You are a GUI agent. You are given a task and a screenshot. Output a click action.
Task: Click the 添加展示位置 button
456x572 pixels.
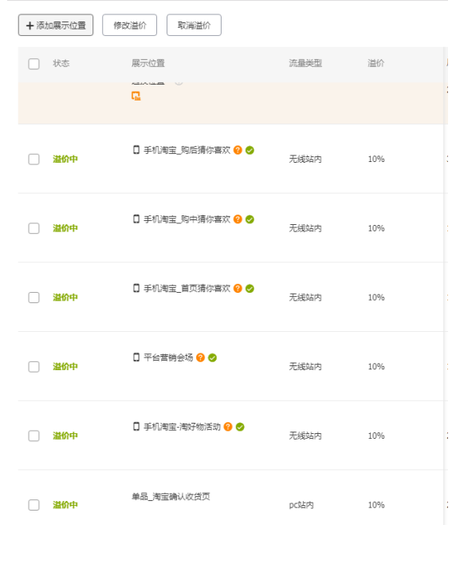click(56, 26)
